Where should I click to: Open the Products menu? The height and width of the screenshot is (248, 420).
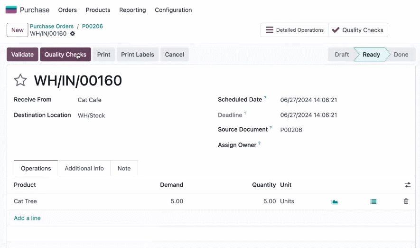click(x=98, y=10)
